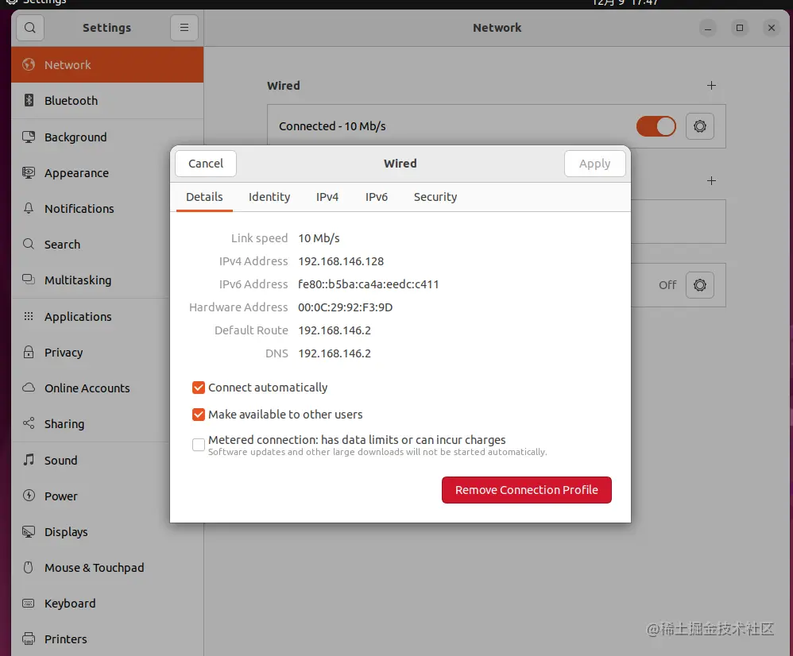Go to Appearance settings
This screenshot has width=793, height=656.
click(x=76, y=173)
